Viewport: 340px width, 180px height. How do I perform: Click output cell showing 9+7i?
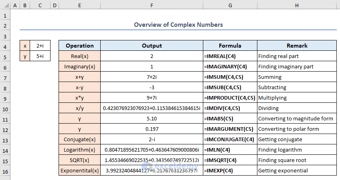tap(152, 98)
